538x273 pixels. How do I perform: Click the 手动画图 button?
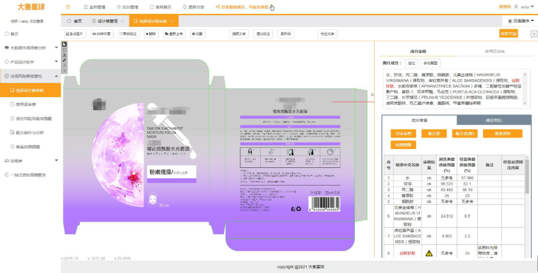(430, 63)
